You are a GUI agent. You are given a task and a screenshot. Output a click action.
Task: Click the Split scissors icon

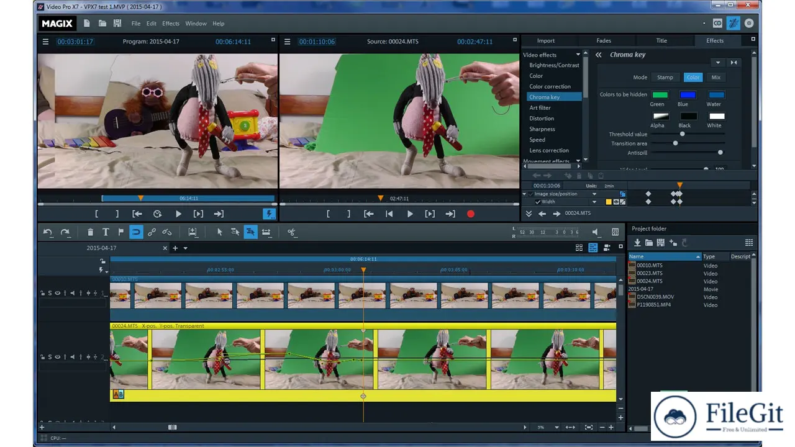(291, 232)
